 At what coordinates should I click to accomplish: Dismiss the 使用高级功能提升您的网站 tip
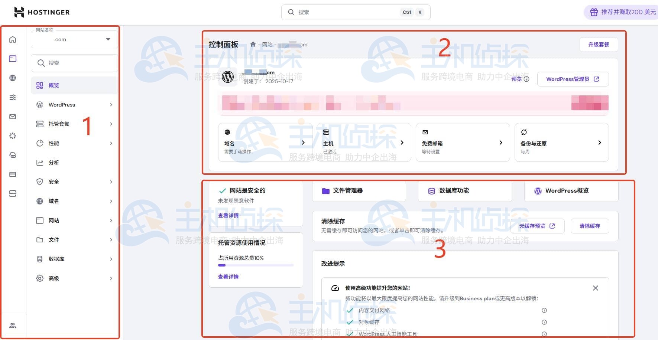[x=595, y=288]
